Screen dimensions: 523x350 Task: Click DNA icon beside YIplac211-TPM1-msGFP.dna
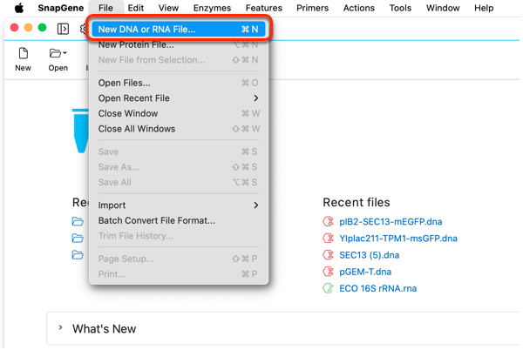329,238
